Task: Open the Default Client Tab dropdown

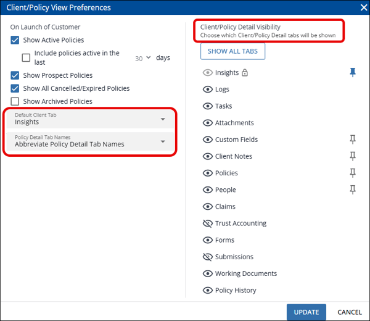Action: [x=90, y=119]
